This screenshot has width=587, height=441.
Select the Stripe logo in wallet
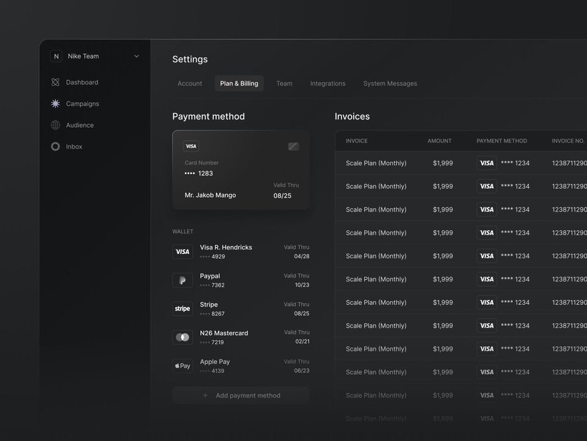(182, 309)
